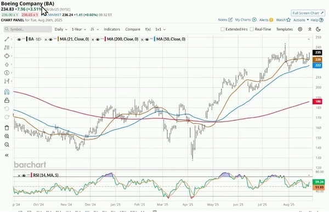Remove the MA (21, Close, 0) indicator
329x212 pixels.
(x=46, y=40)
